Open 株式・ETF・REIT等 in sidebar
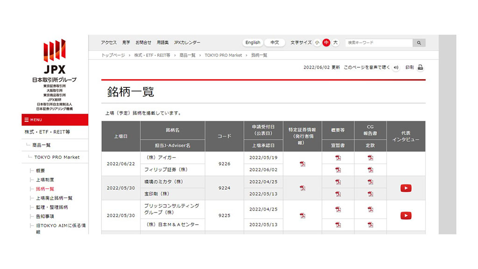478x269 pixels. (47, 132)
